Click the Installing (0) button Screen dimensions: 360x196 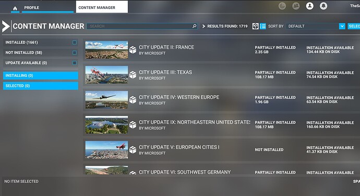coord(40,75)
